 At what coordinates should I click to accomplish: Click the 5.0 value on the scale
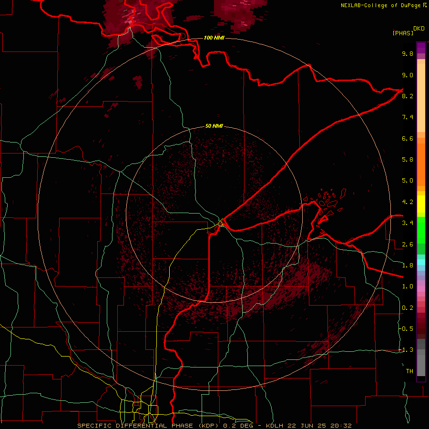pyautogui.click(x=408, y=181)
